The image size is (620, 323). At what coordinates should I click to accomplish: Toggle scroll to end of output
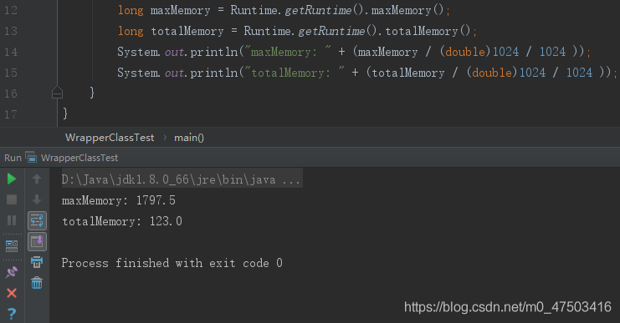coord(37,241)
